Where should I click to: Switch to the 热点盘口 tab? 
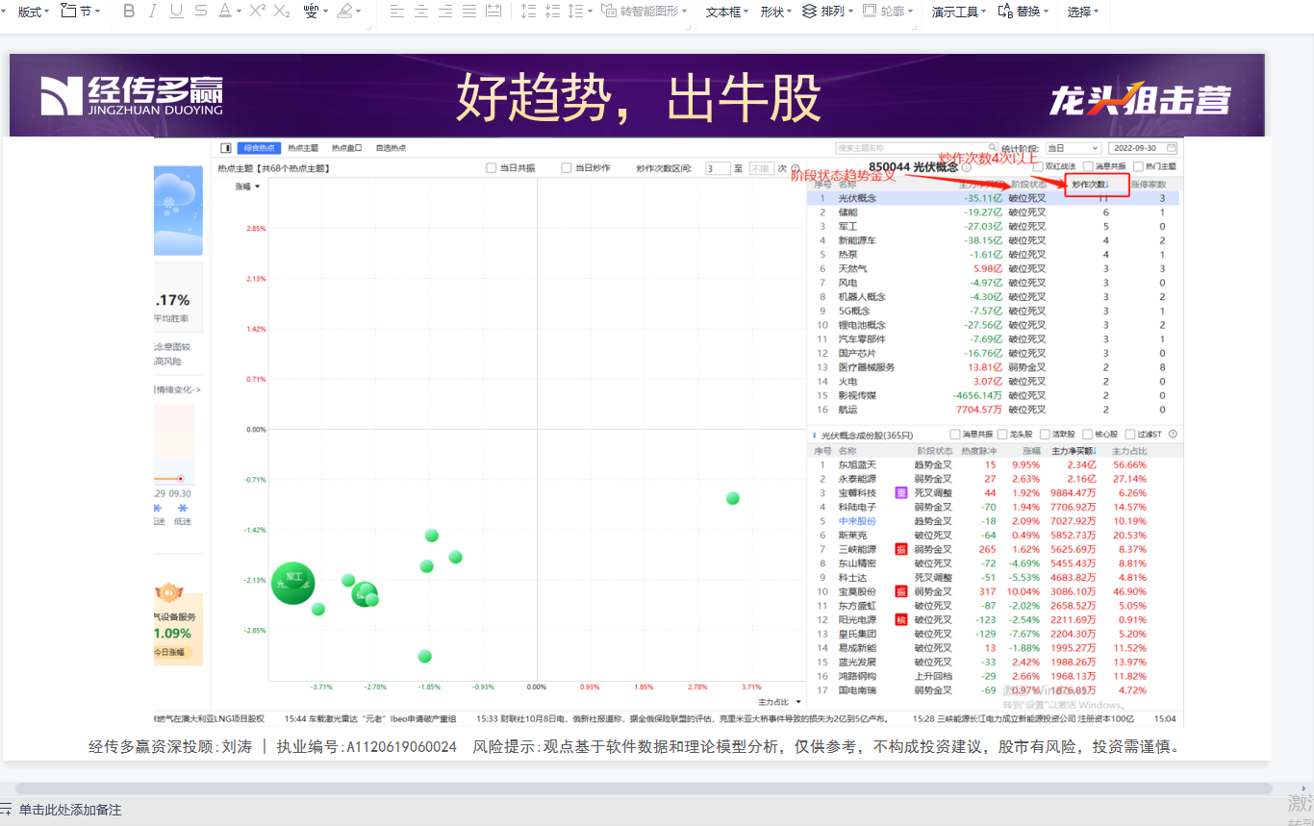click(x=347, y=148)
